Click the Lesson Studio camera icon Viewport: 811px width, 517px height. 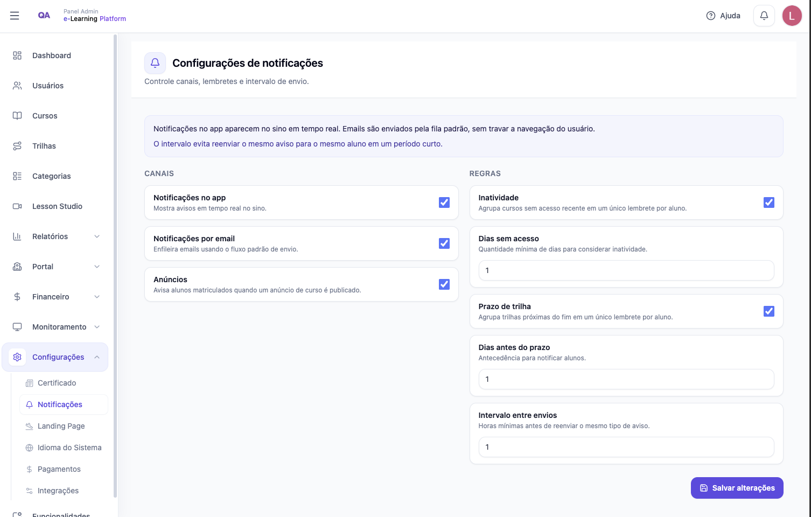tap(17, 206)
